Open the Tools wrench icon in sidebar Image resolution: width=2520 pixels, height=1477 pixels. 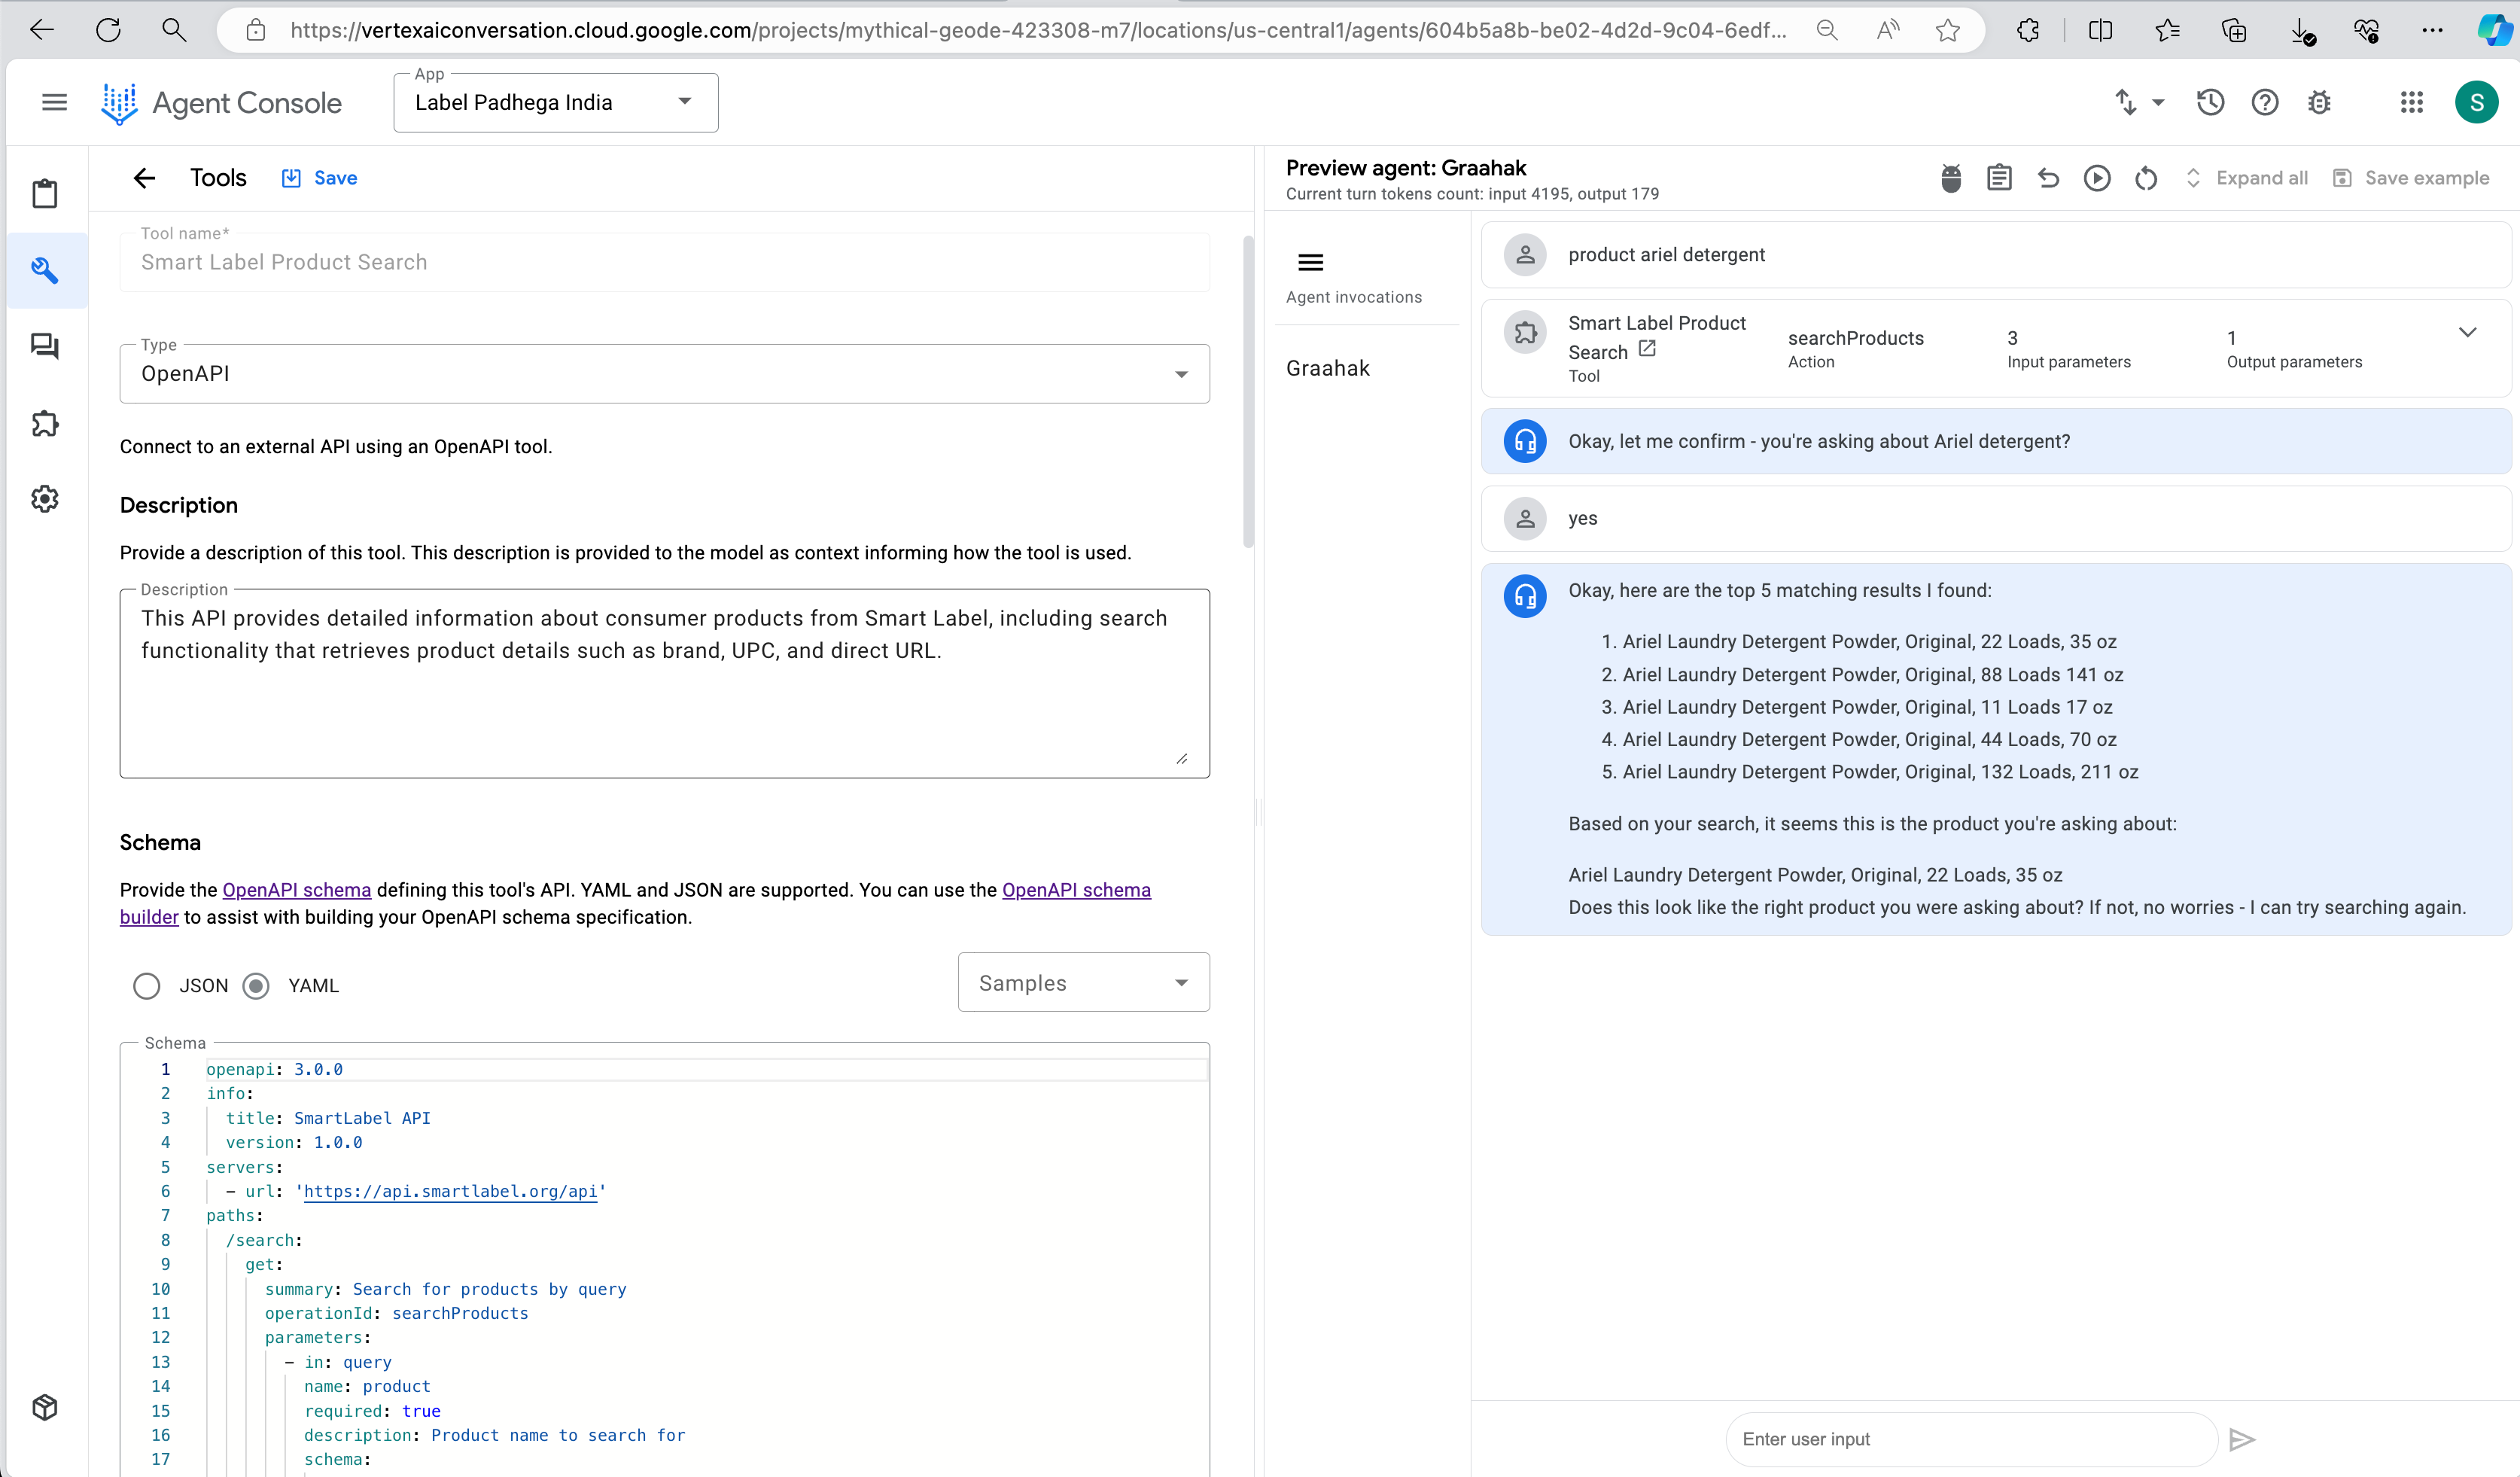[45, 270]
